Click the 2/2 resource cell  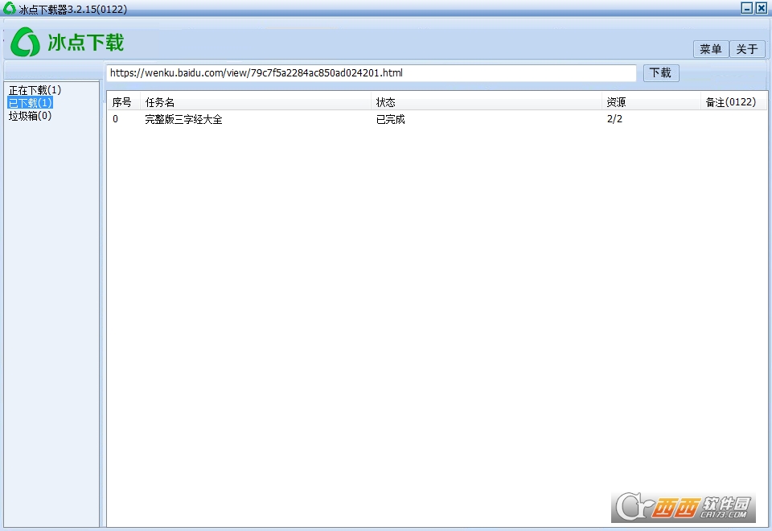pyautogui.click(x=614, y=119)
